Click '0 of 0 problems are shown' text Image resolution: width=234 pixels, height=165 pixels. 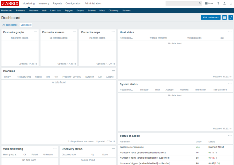tap(81, 141)
